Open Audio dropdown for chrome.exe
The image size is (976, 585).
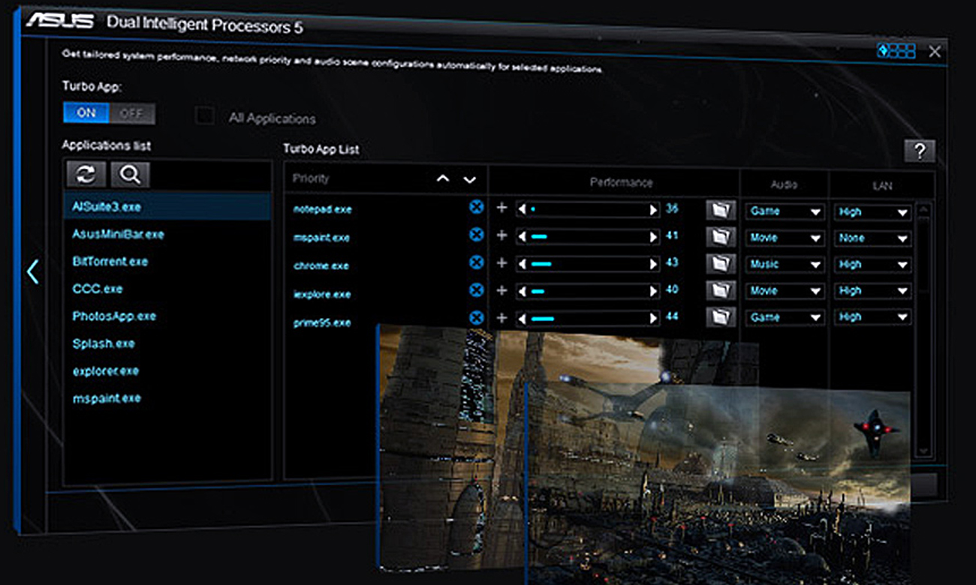point(785,265)
